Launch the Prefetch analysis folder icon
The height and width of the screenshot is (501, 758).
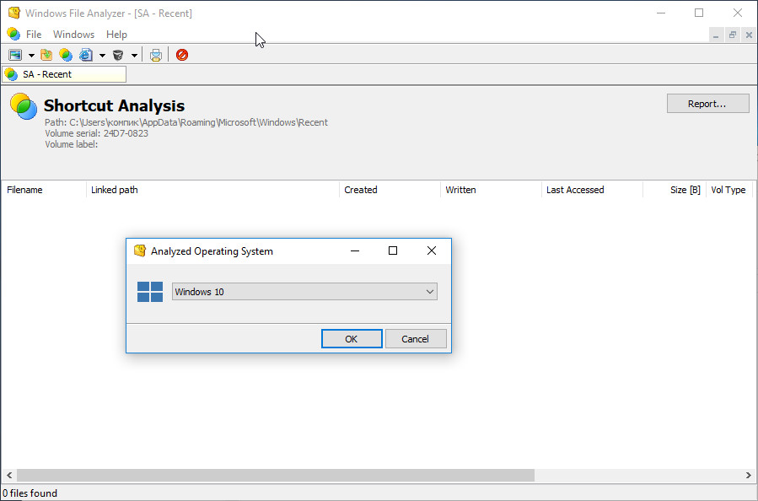(46, 55)
